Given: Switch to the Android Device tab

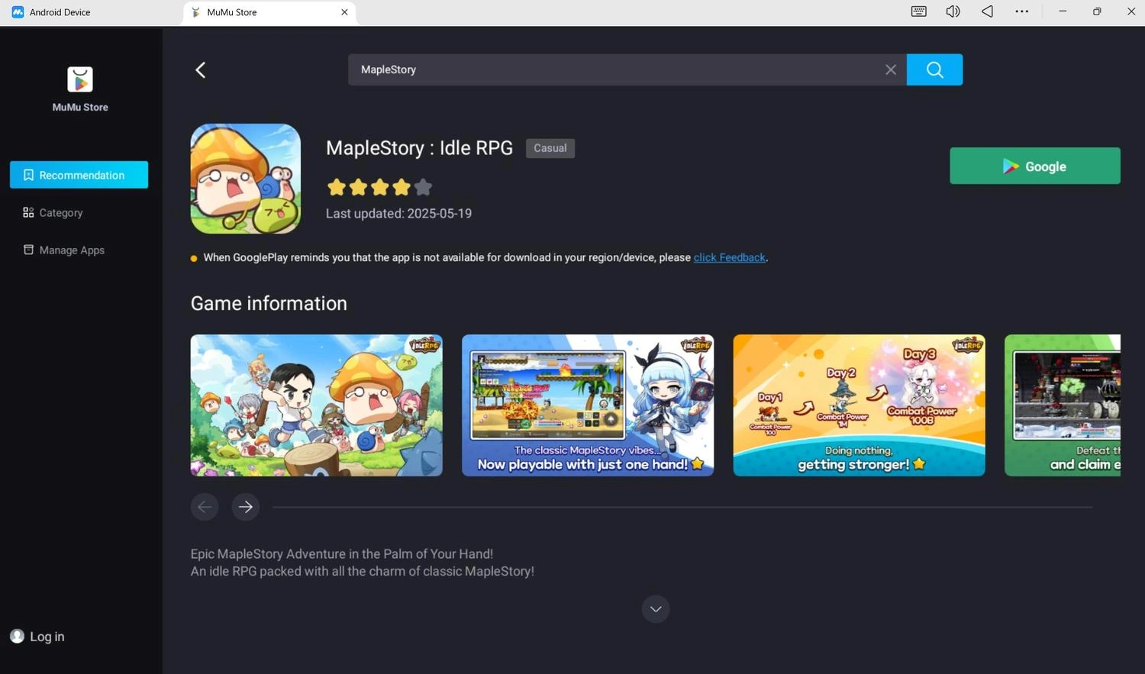Looking at the screenshot, I should (x=60, y=12).
